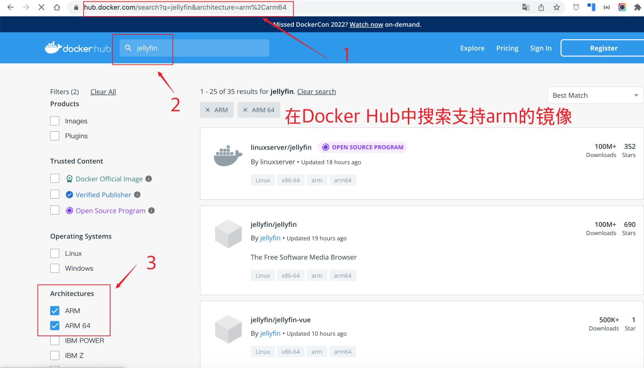The width and height of the screenshot is (644, 368).
Task: Enable the Images product filter checkbox
Action: 55,121
